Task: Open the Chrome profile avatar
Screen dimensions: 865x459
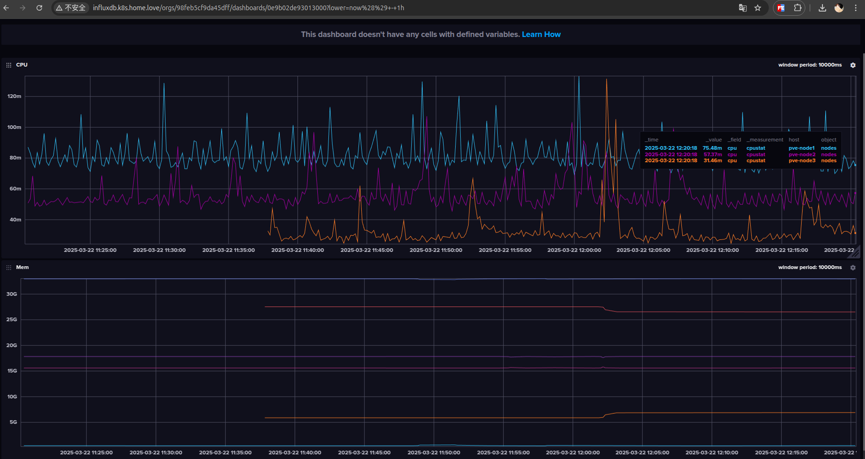Action: tap(839, 8)
